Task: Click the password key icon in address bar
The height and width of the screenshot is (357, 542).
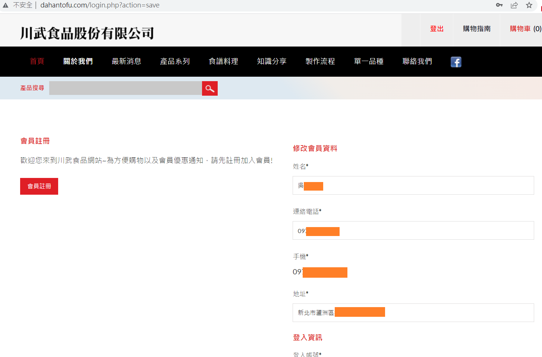Action: click(499, 5)
